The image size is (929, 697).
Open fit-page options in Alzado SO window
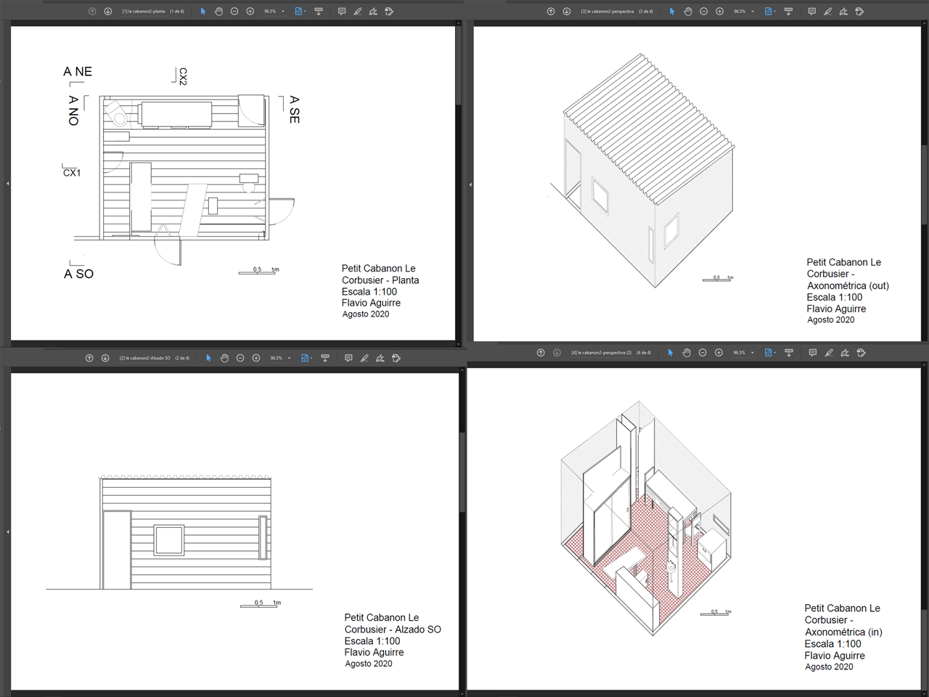pos(306,358)
